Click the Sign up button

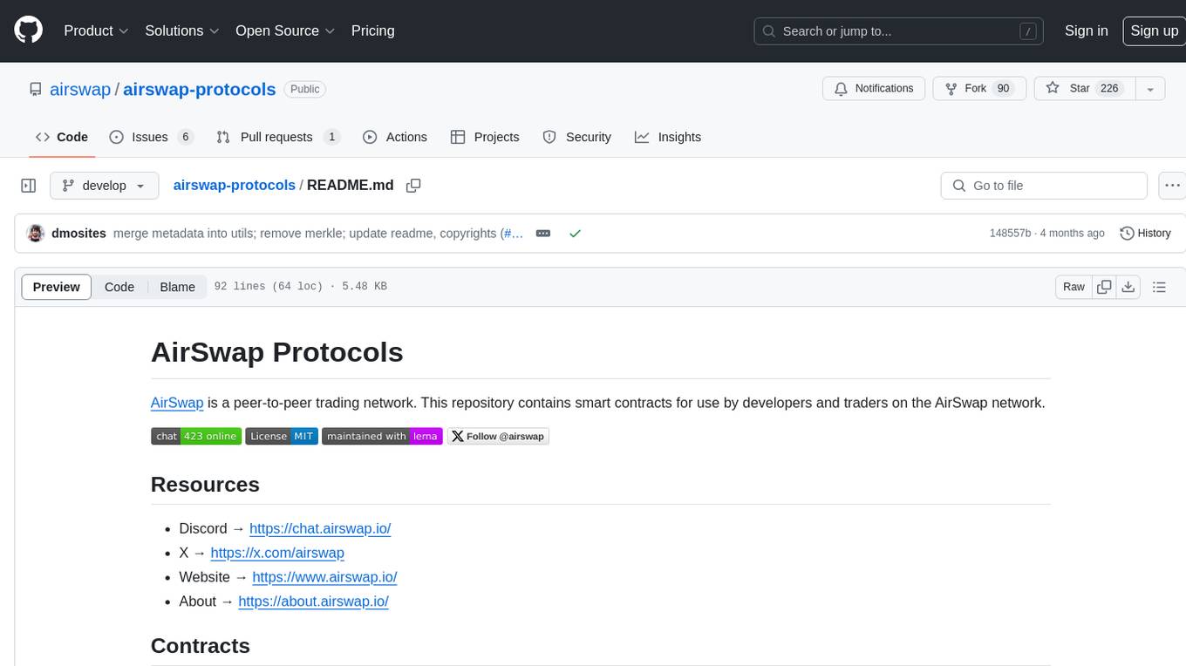[1154, 31]
